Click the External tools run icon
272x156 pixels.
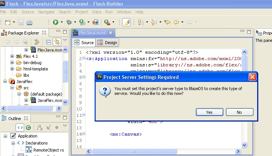click(107, 22)
